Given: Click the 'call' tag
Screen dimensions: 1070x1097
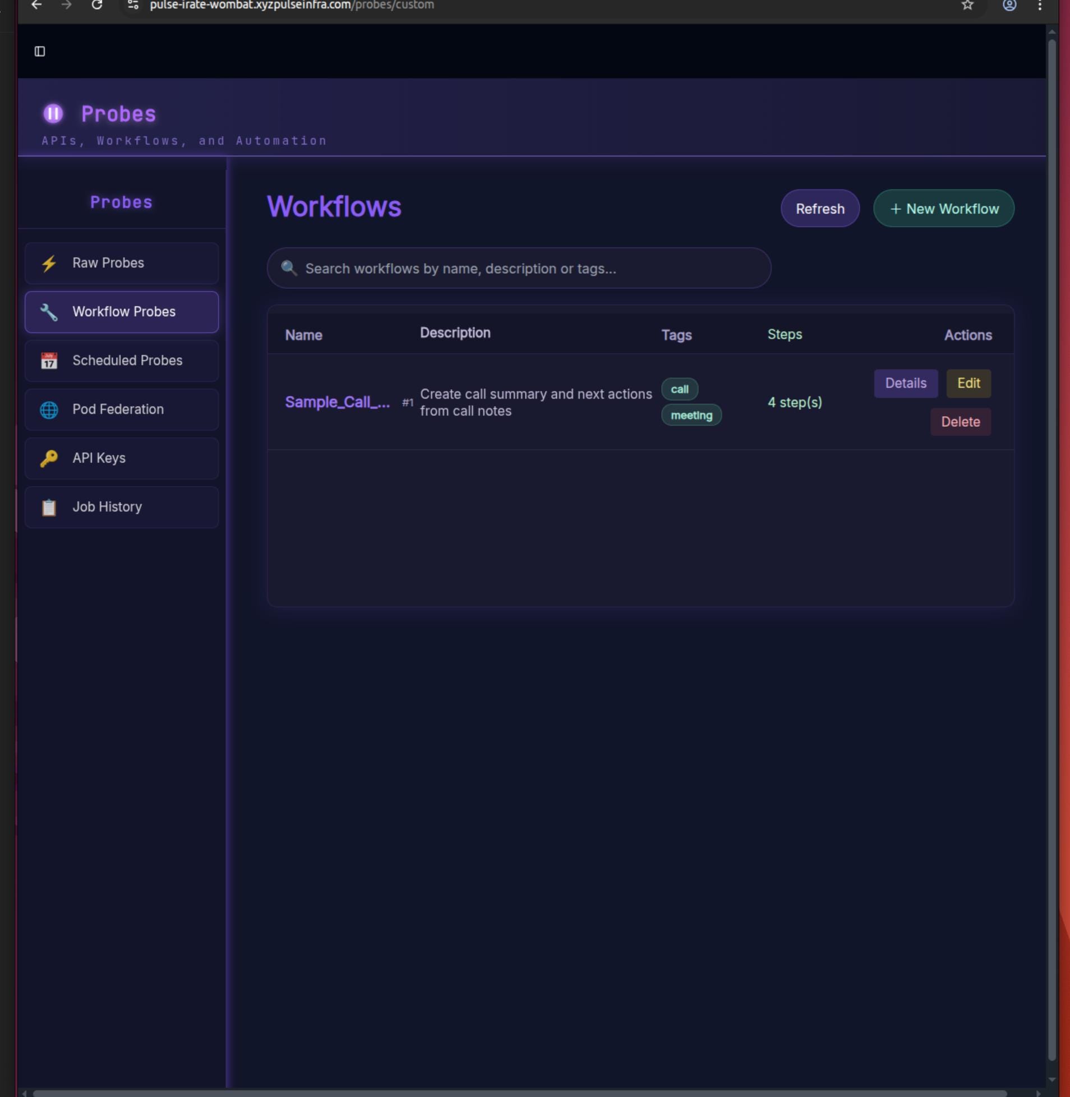Looking at the screenshot, I should 680,389.
